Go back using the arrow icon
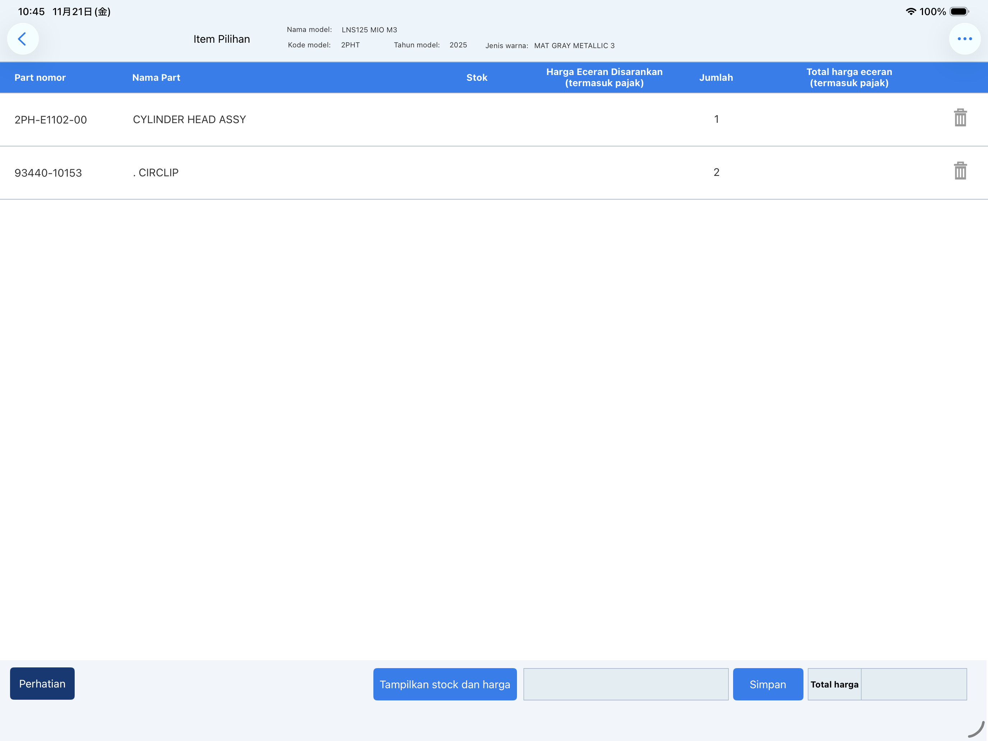The height and width of the screenshot is (741, 988). coord(22,39)
